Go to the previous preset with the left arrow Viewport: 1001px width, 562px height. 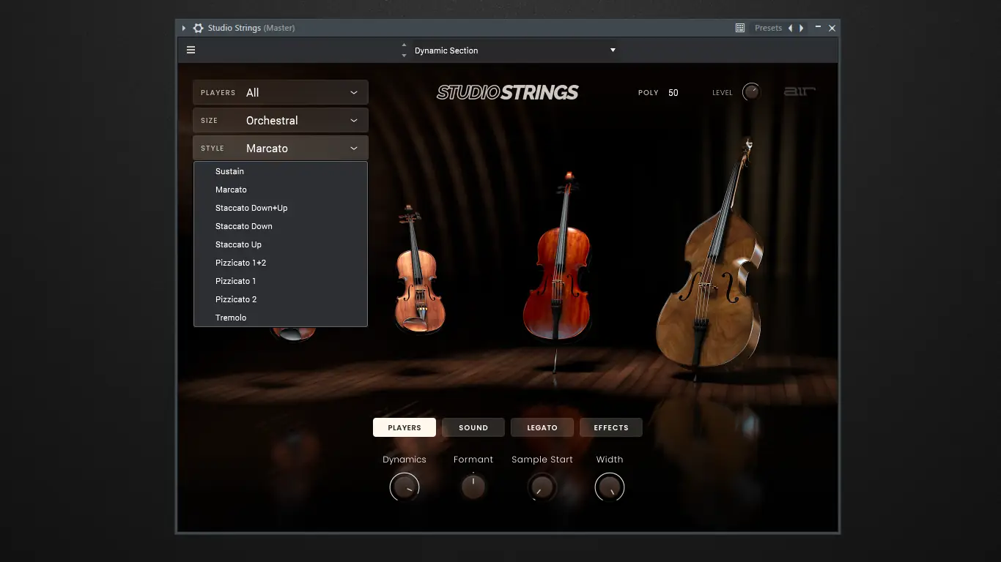(x=790, y=28)
